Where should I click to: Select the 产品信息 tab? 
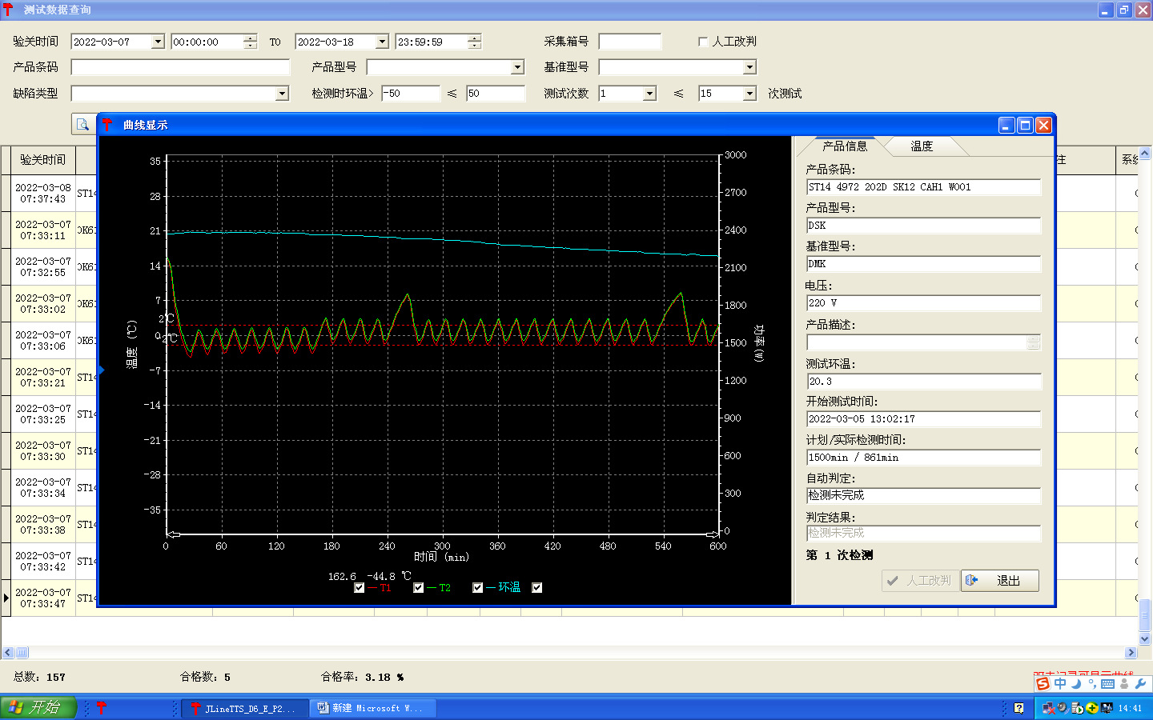click(x=845, y=146)
